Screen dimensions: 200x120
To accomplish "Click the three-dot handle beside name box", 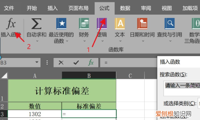I will pos(47,62).
